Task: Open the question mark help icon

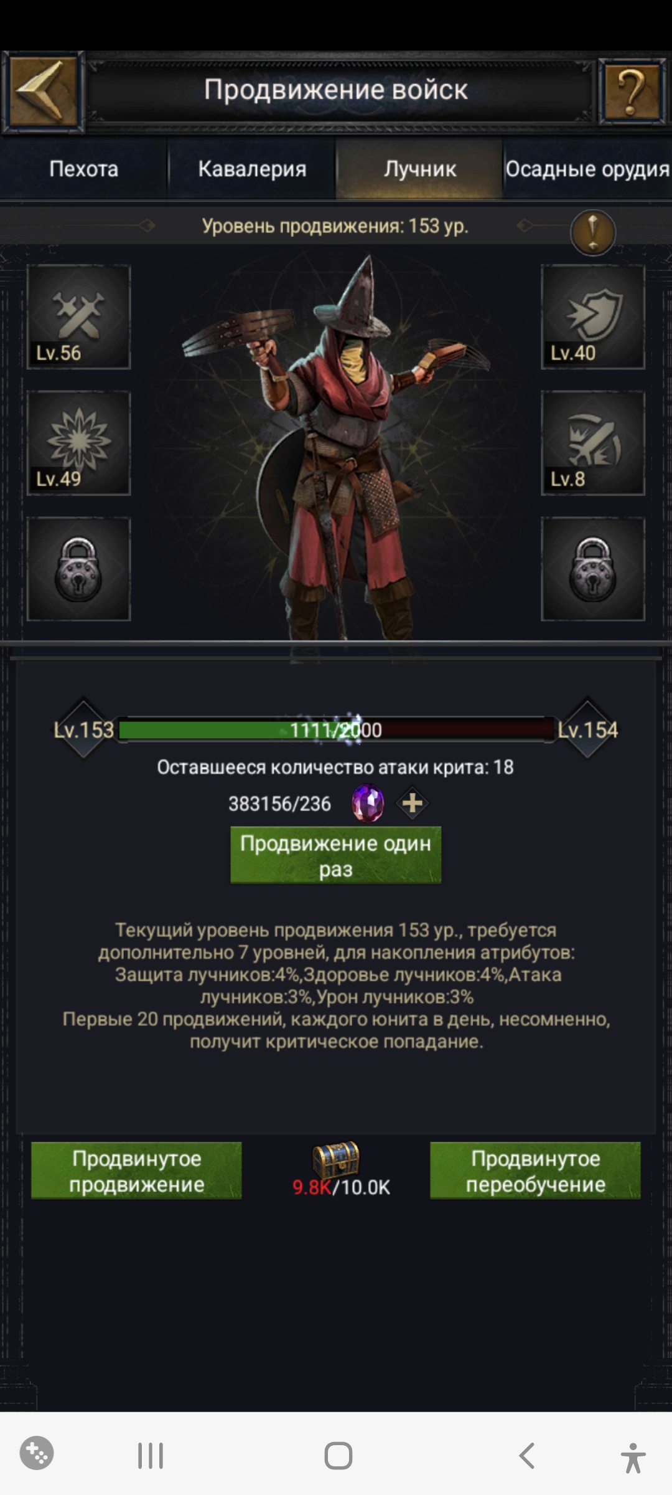Action: click(x=632, y=92)
